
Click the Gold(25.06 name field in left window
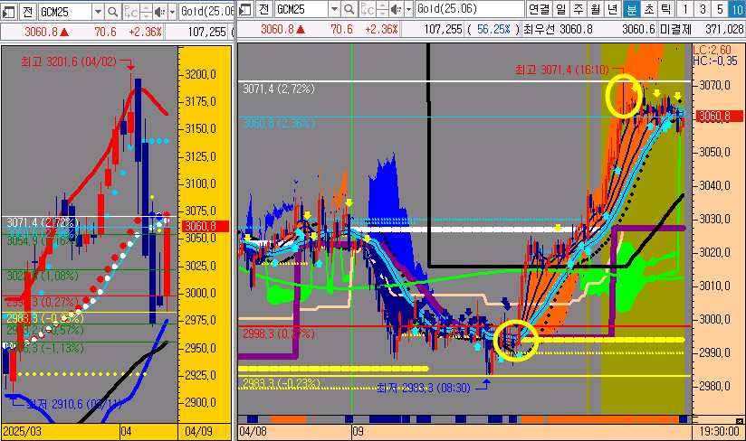coord(206,12)
